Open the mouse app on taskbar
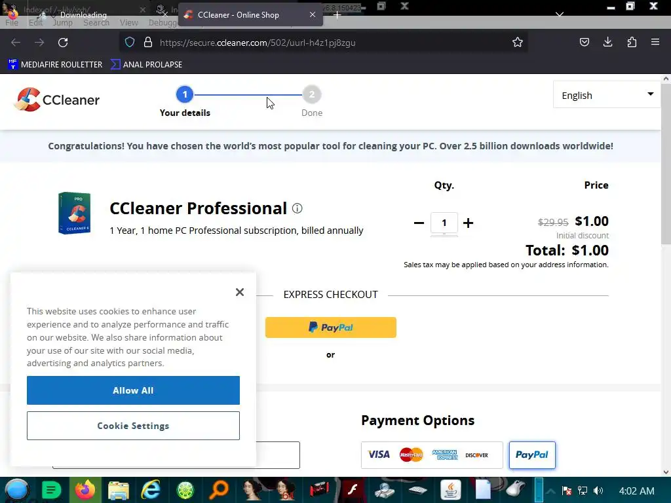 pyautogui.click(x=516, y=489)
